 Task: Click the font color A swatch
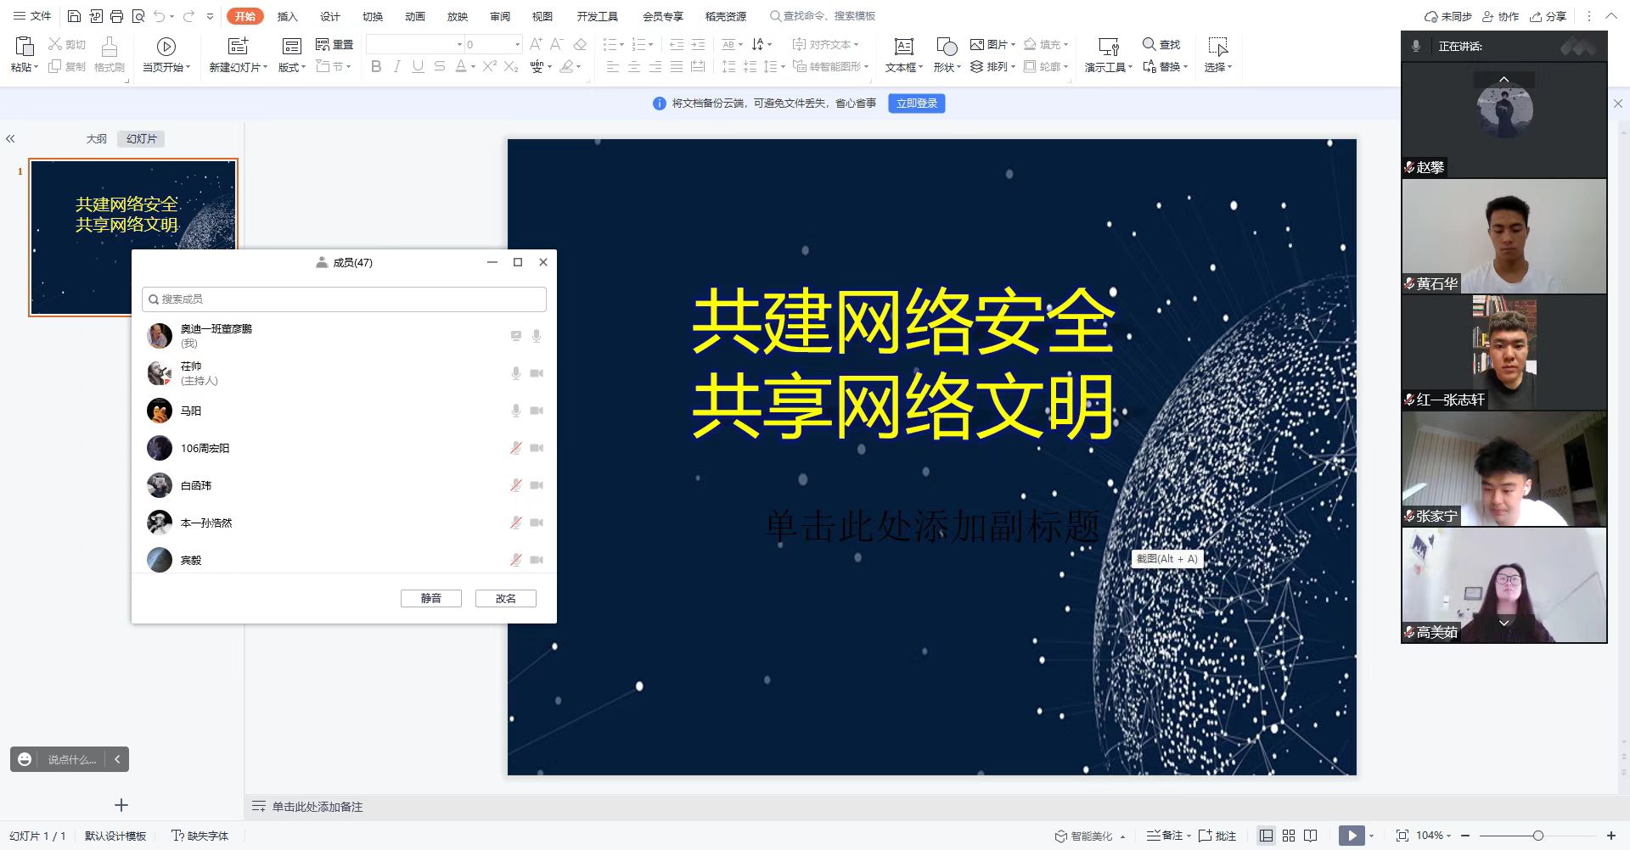460,66
